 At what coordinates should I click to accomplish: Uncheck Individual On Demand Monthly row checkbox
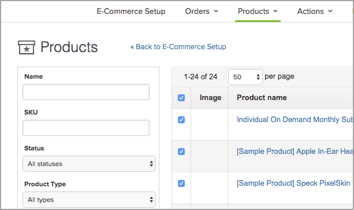click(x=181, y=120)
